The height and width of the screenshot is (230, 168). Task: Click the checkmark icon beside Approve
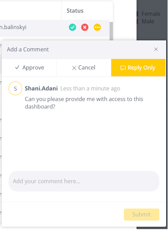pyautogui.click(x=17, y=68)
